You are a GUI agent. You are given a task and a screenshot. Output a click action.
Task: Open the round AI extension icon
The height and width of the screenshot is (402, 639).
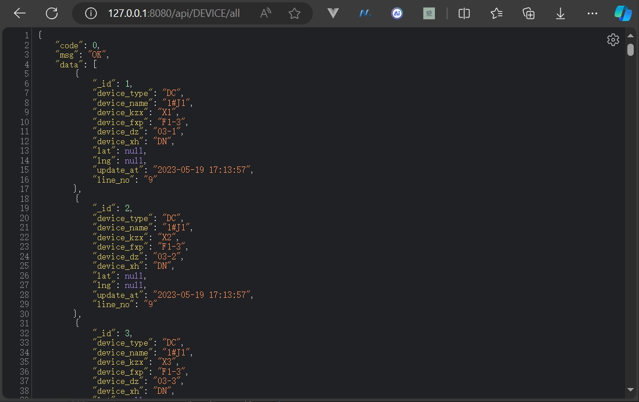[397, 13]
